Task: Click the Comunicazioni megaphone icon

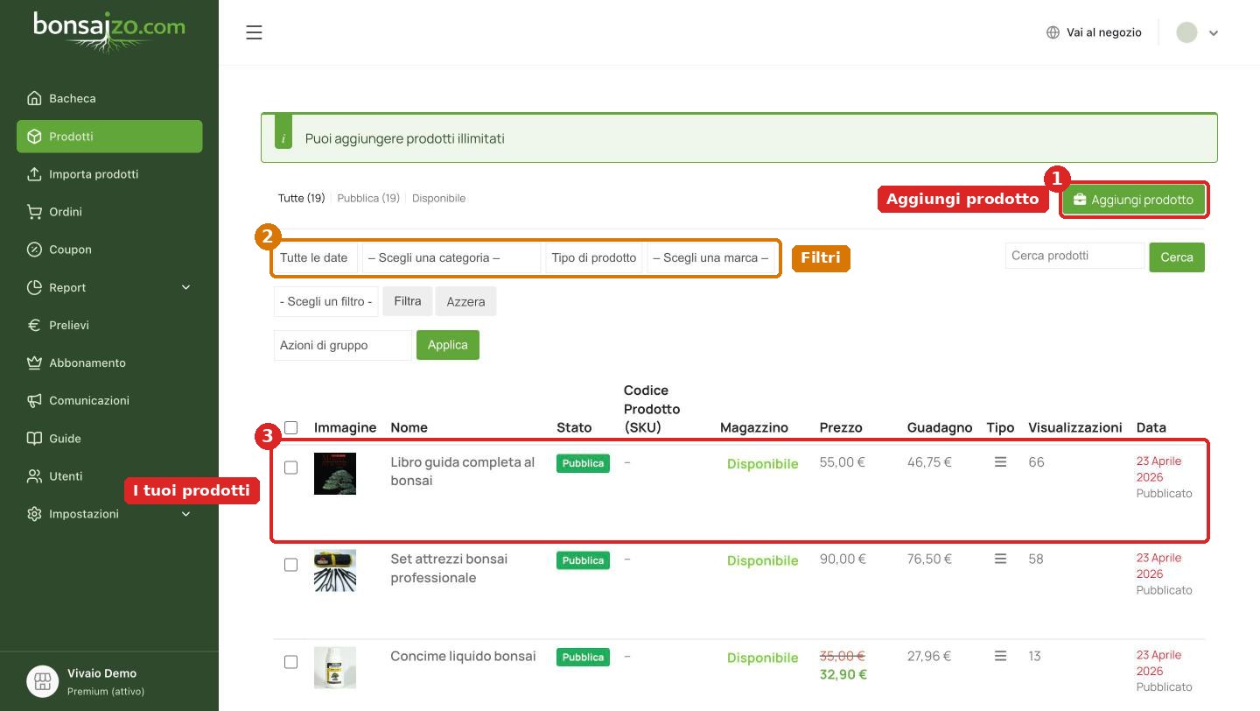Action: (x=34, y=400)
